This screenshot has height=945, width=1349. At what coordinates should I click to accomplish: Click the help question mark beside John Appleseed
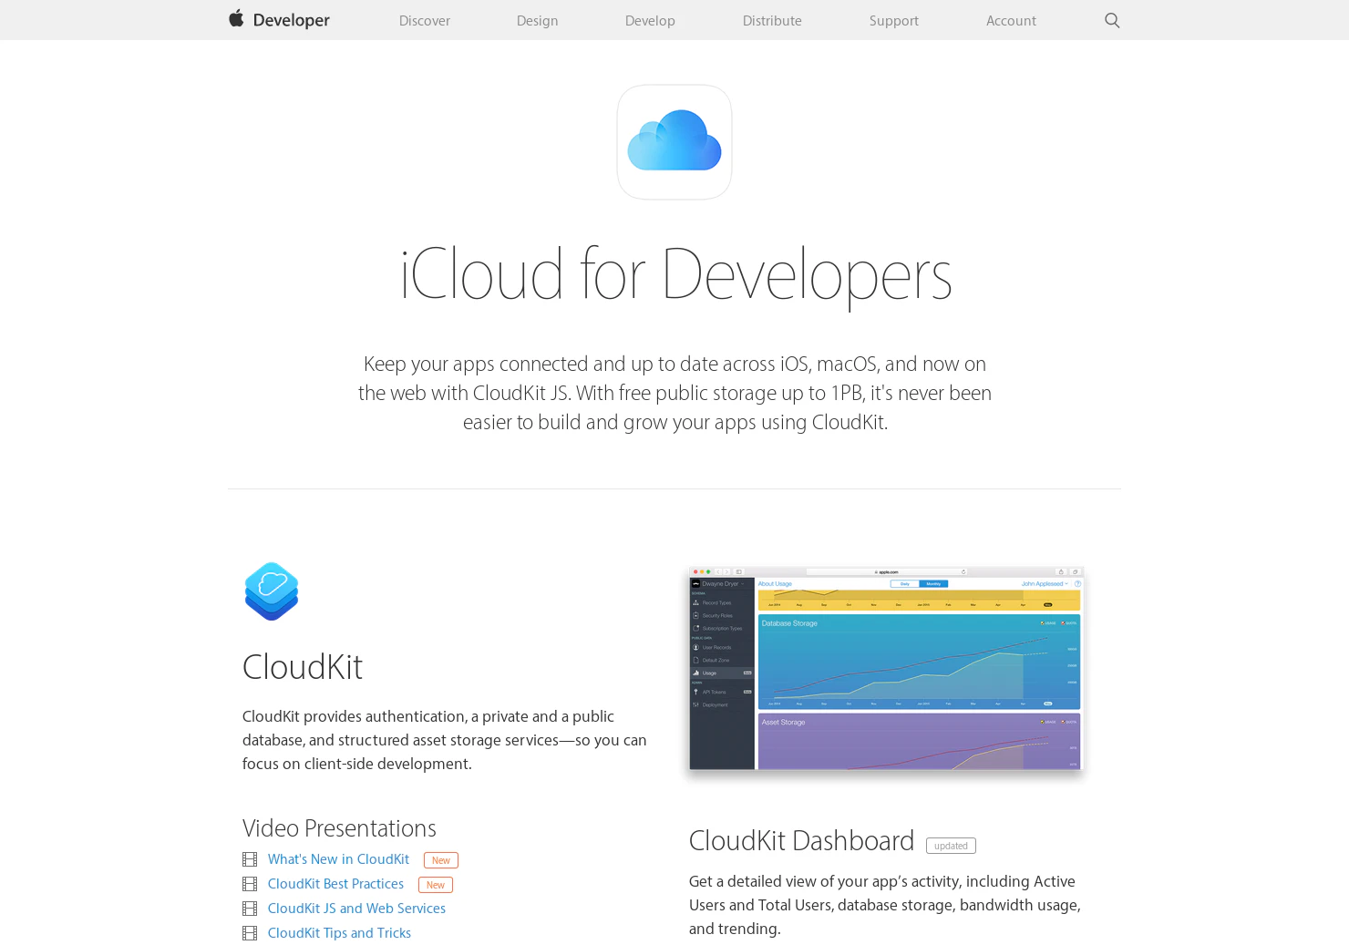click(1076, 584)
